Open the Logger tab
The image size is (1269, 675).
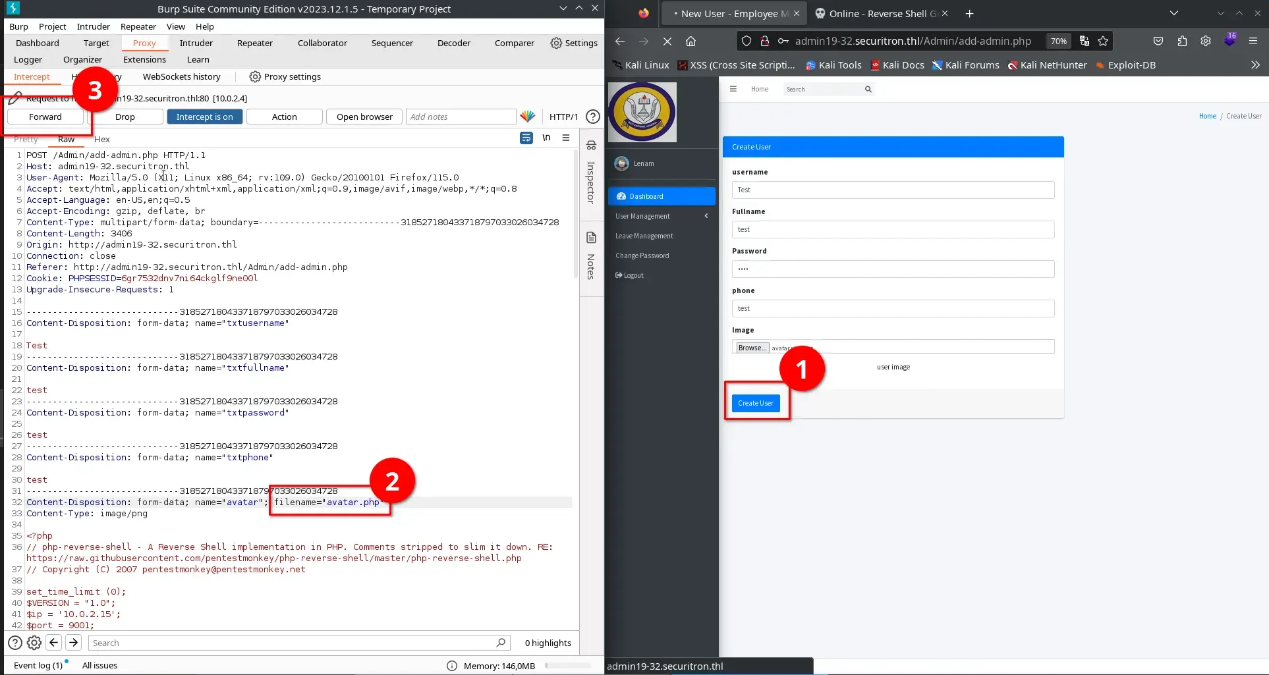pos(28,59)
